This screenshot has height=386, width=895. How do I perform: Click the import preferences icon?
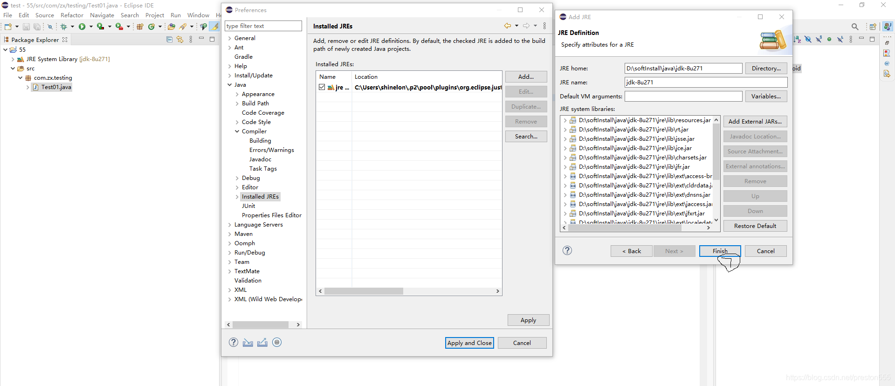point(248,343)
